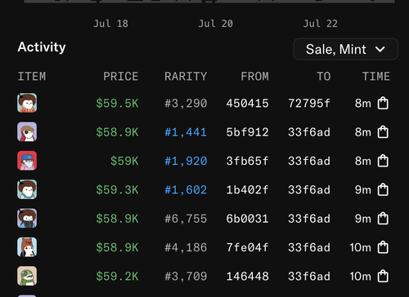
Task: Click the bag icon on #6,755 row
Action: click(383, 219)
